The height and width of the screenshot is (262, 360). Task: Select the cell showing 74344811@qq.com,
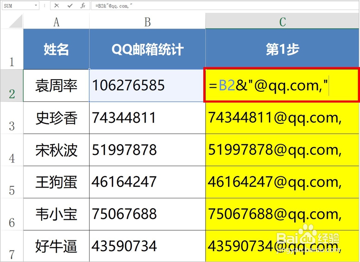[282, 118]
